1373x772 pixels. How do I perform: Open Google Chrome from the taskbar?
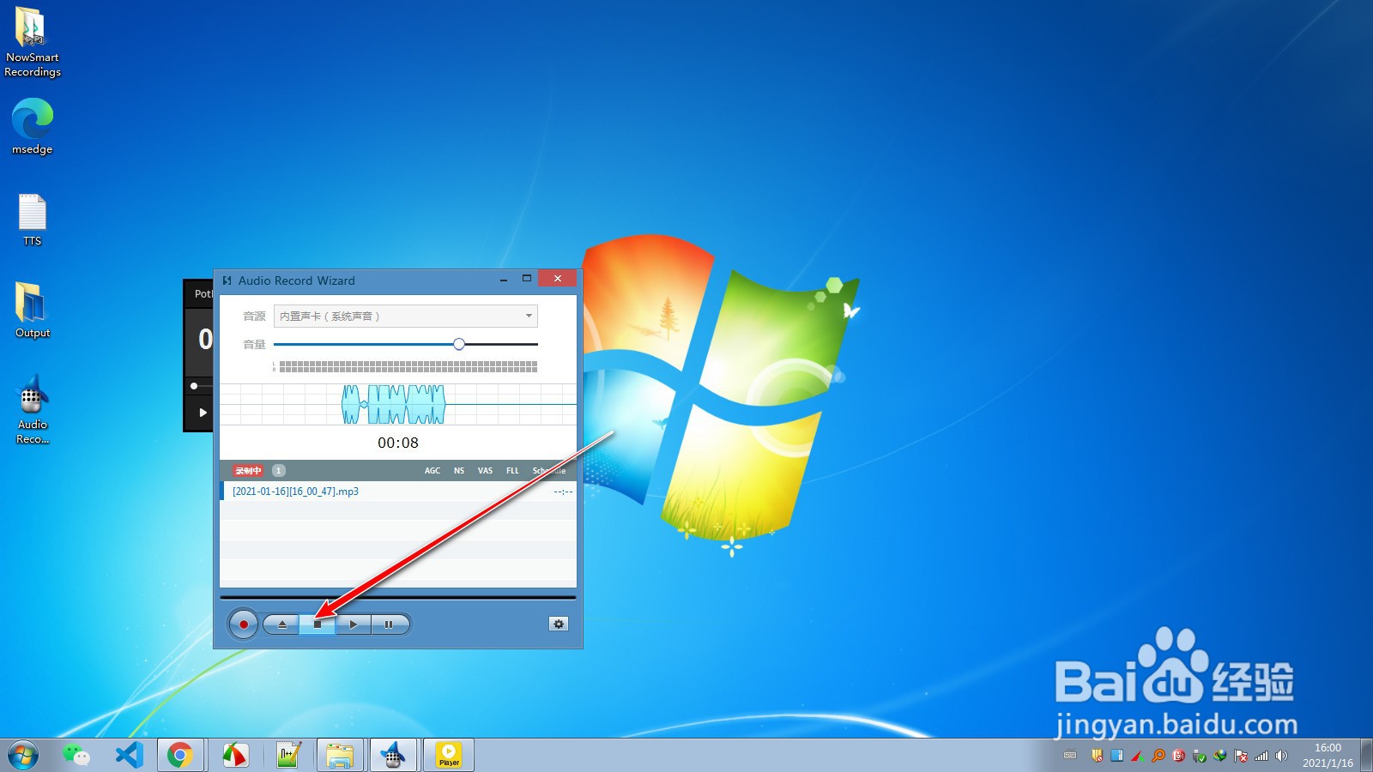pos(180,755)
